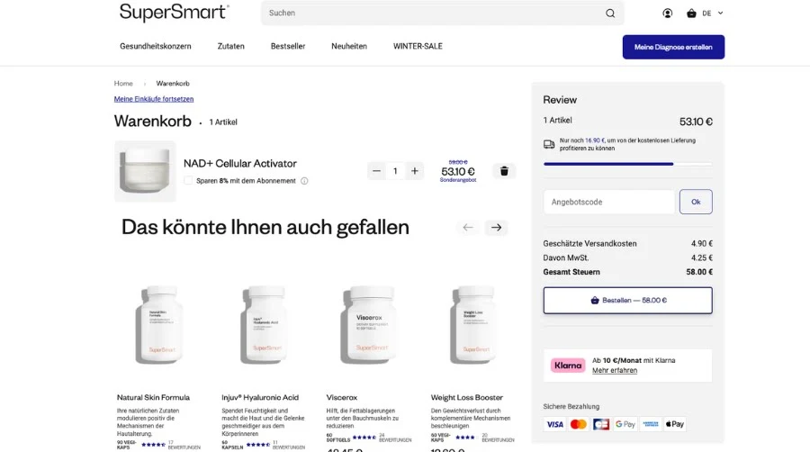Click Meine Einkäufe fortsetzen link
Image resolution: width=810 pixels, height=452 pixels.
click(154, 99)
